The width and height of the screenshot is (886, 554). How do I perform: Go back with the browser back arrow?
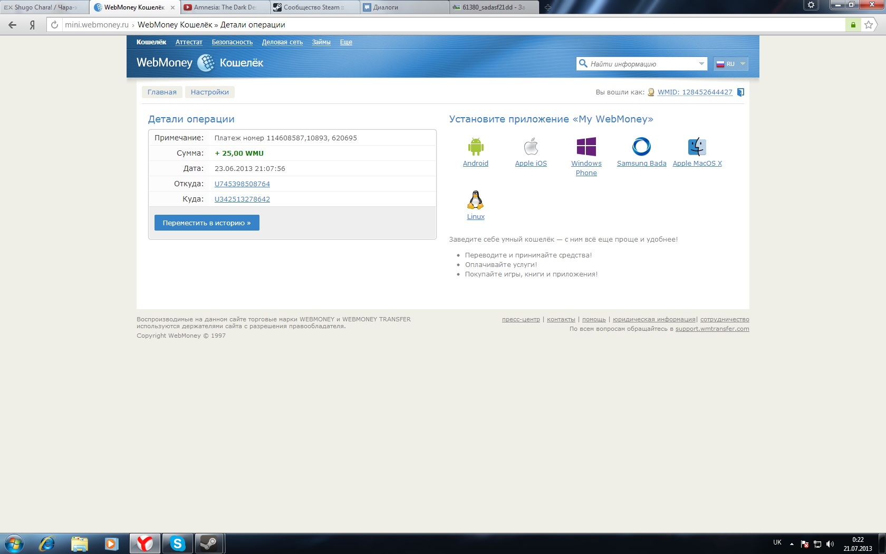[x=13, y=25]
